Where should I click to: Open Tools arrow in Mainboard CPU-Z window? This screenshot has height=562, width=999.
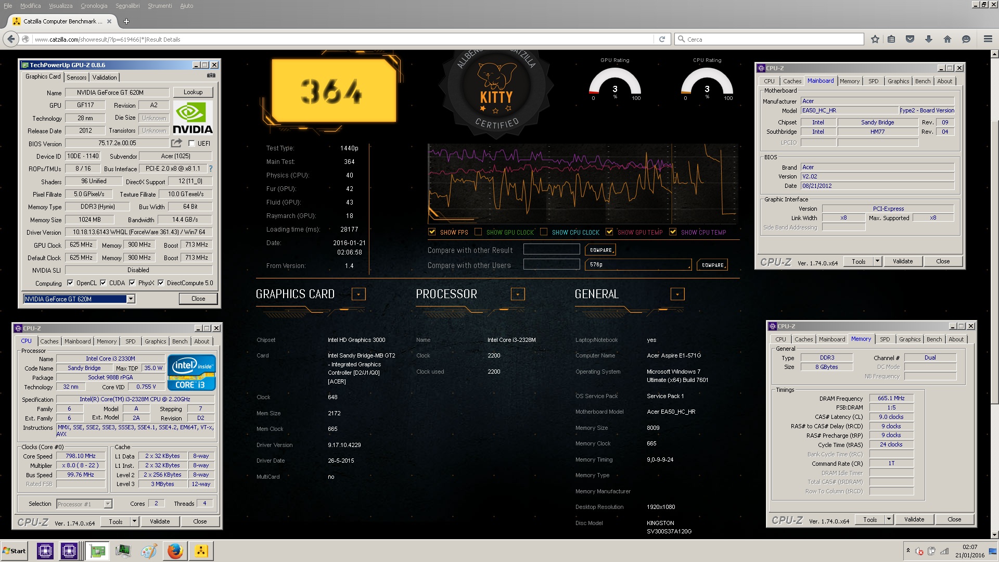click(x=877, y=261)
